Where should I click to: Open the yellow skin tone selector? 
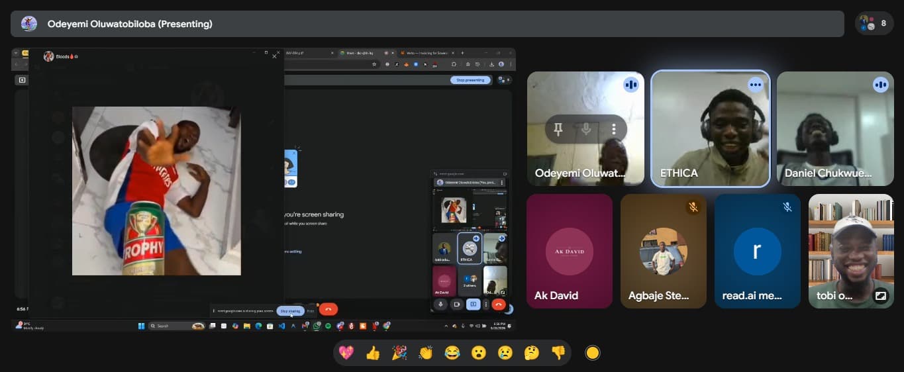tap(593, 353)
